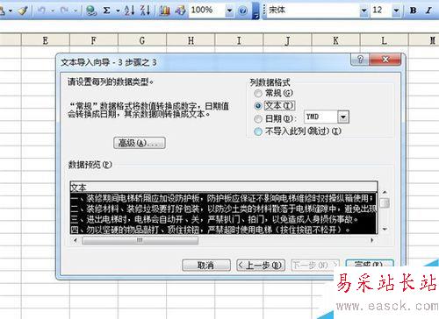Open toolbar options overflow arrow
The height and width of the screenshot is (319, 439).
coord(255,11)
